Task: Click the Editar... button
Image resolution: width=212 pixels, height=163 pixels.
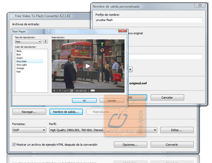Action: pyautogui.click(x=177, y=130)
